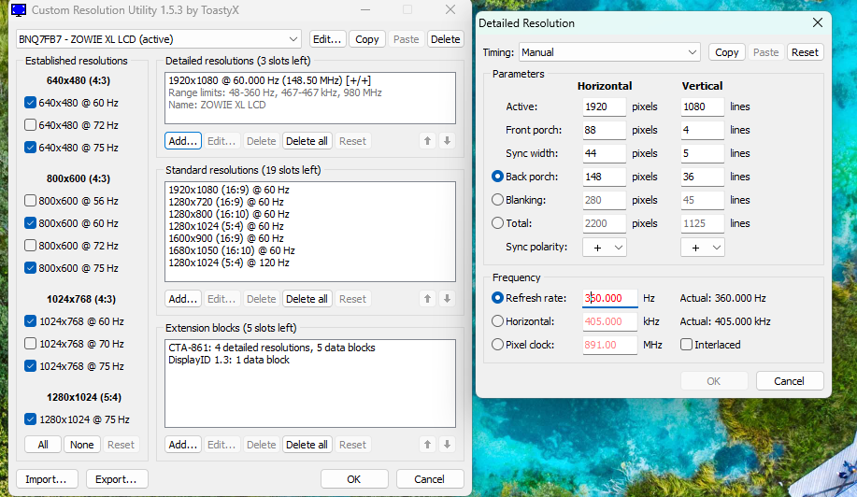Viewport: 857px width, 497px height.
Task: Click the horizontal Front porch field
Action: point(604,130)
